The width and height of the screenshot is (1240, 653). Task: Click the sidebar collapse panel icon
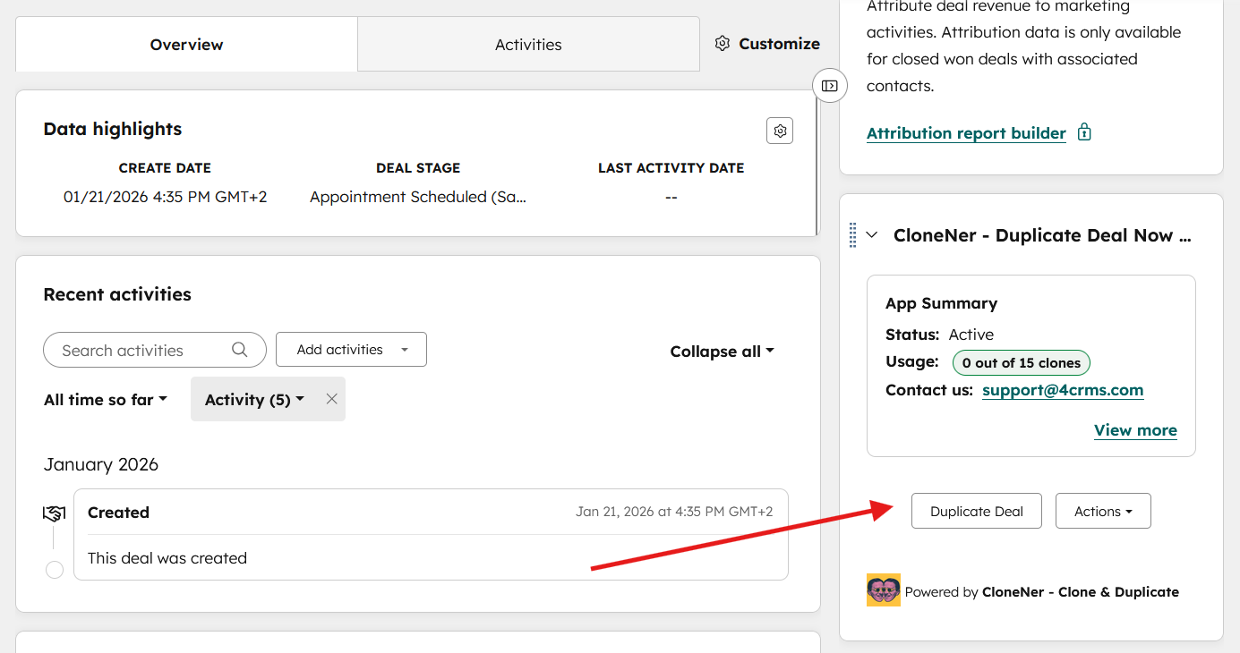coord(830,86)
